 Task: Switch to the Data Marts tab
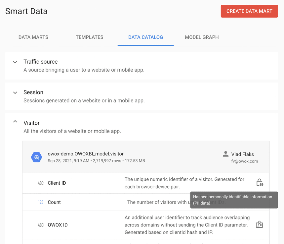point(33,37)
